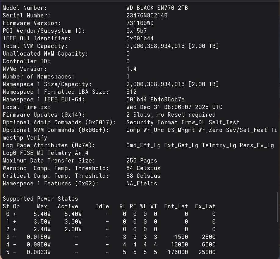Click the 176000 entry latency value
The width and height of the screenshot is (280, 259).
pyautogui.click(x=178, y=252)
